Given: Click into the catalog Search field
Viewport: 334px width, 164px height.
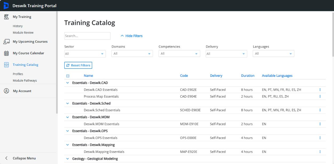Looking at the screenshot, I should coord(87,36).
